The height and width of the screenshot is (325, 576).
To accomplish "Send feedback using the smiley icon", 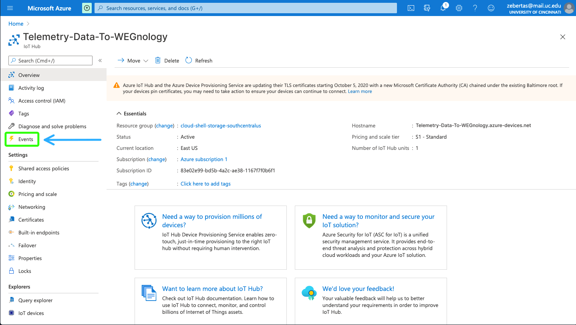I will 491,8.
